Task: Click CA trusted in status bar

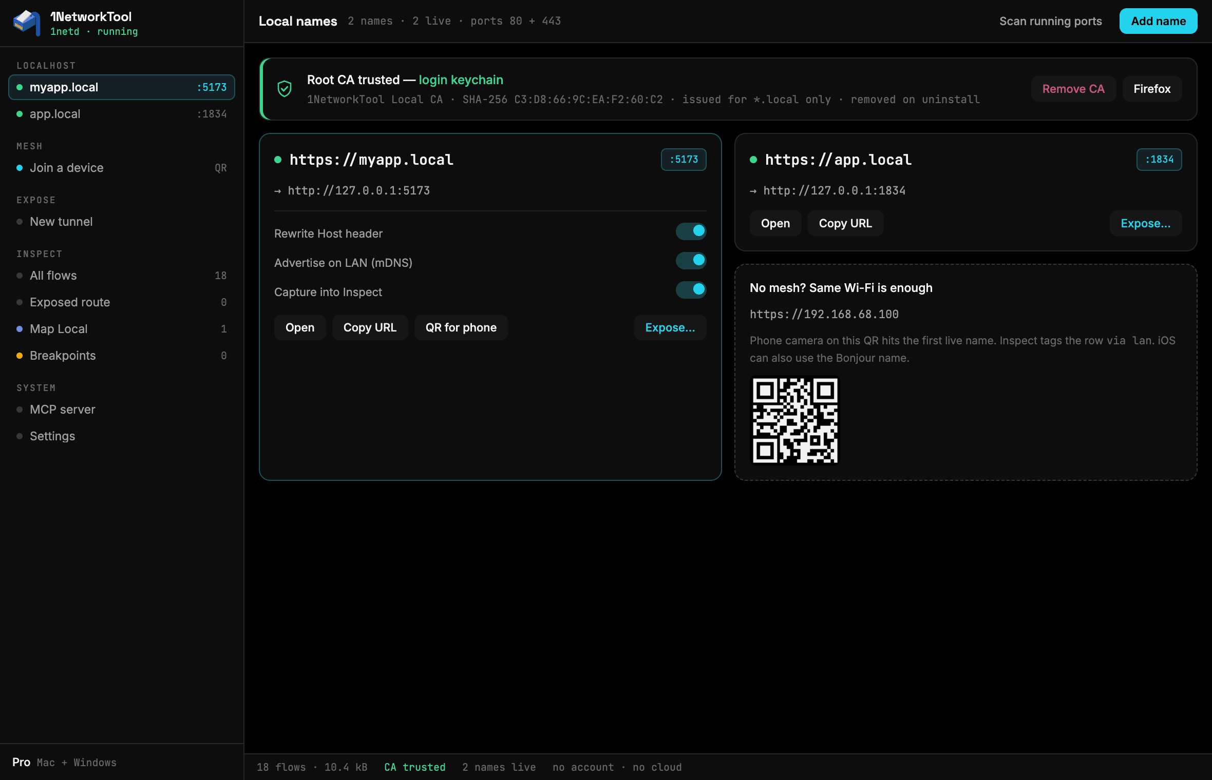Action: 415,767
